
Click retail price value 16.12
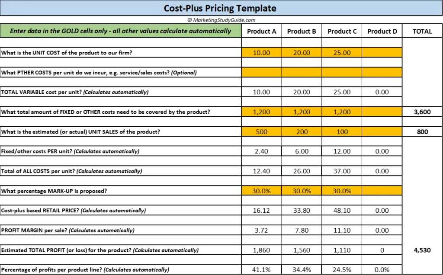(x=261, y=210)
